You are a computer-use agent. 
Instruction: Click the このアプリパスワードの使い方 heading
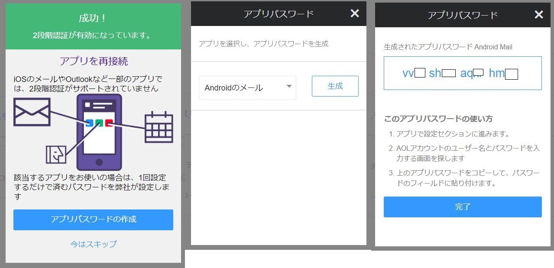coord(438,119)
